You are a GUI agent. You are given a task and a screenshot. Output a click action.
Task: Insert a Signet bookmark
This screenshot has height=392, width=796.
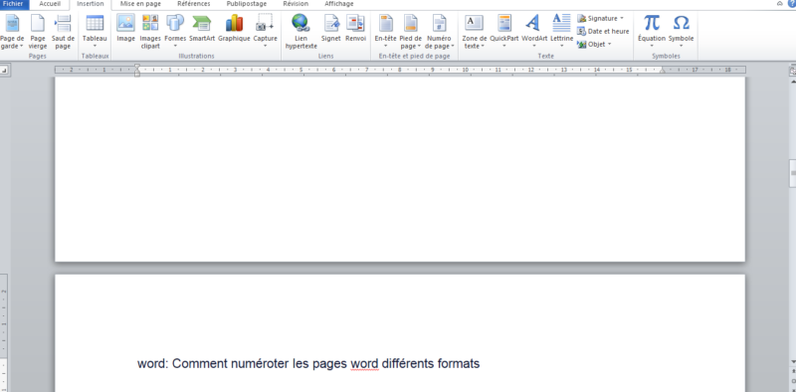tap(331, 29)
